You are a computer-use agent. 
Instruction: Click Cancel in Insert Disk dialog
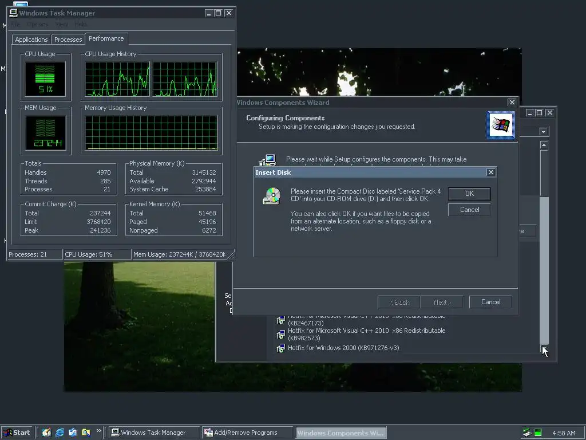[x=469, y=210]
